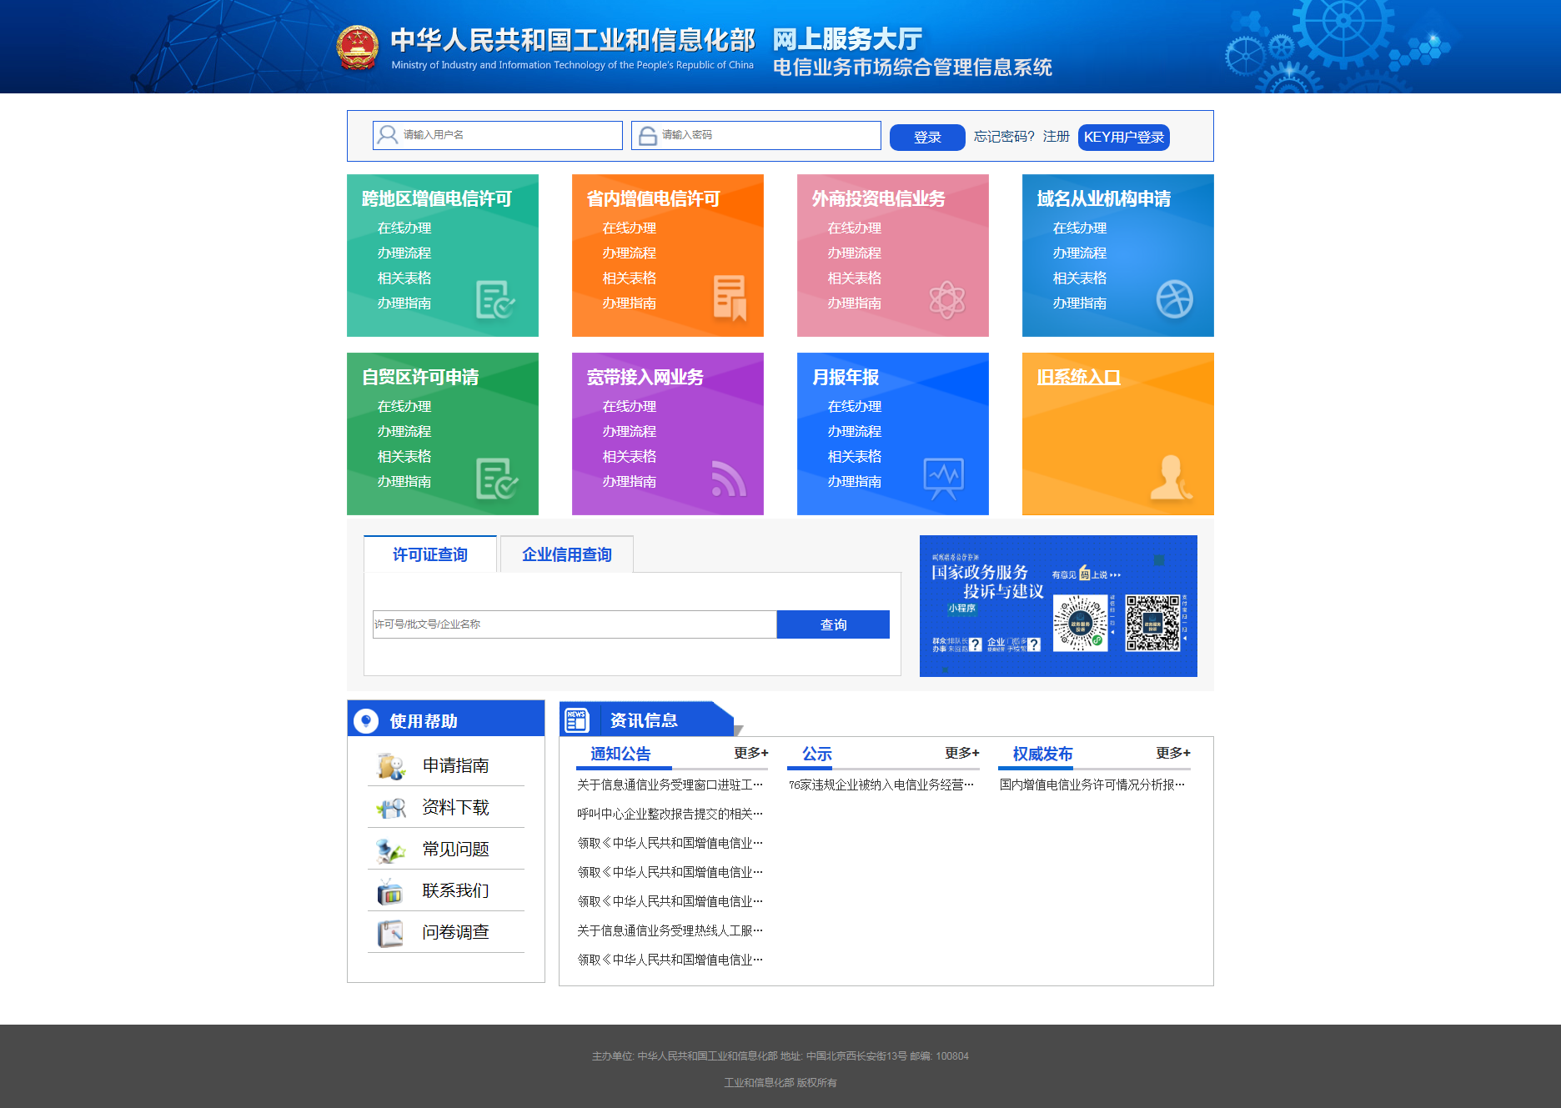
Task: Click the mini-program round QR code in banner
Action: [x=1080, y=623]
